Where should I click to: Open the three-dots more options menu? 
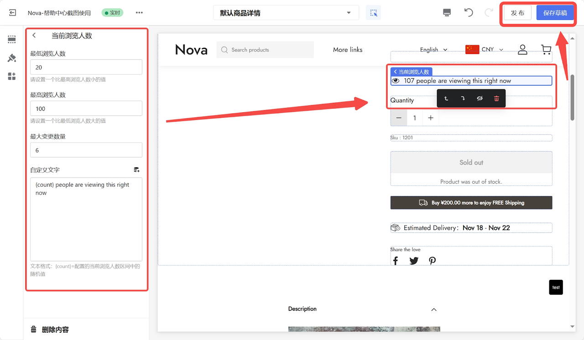(x=139, y=13)
